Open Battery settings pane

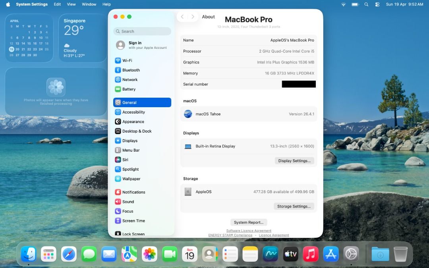(x=142, y=89)
